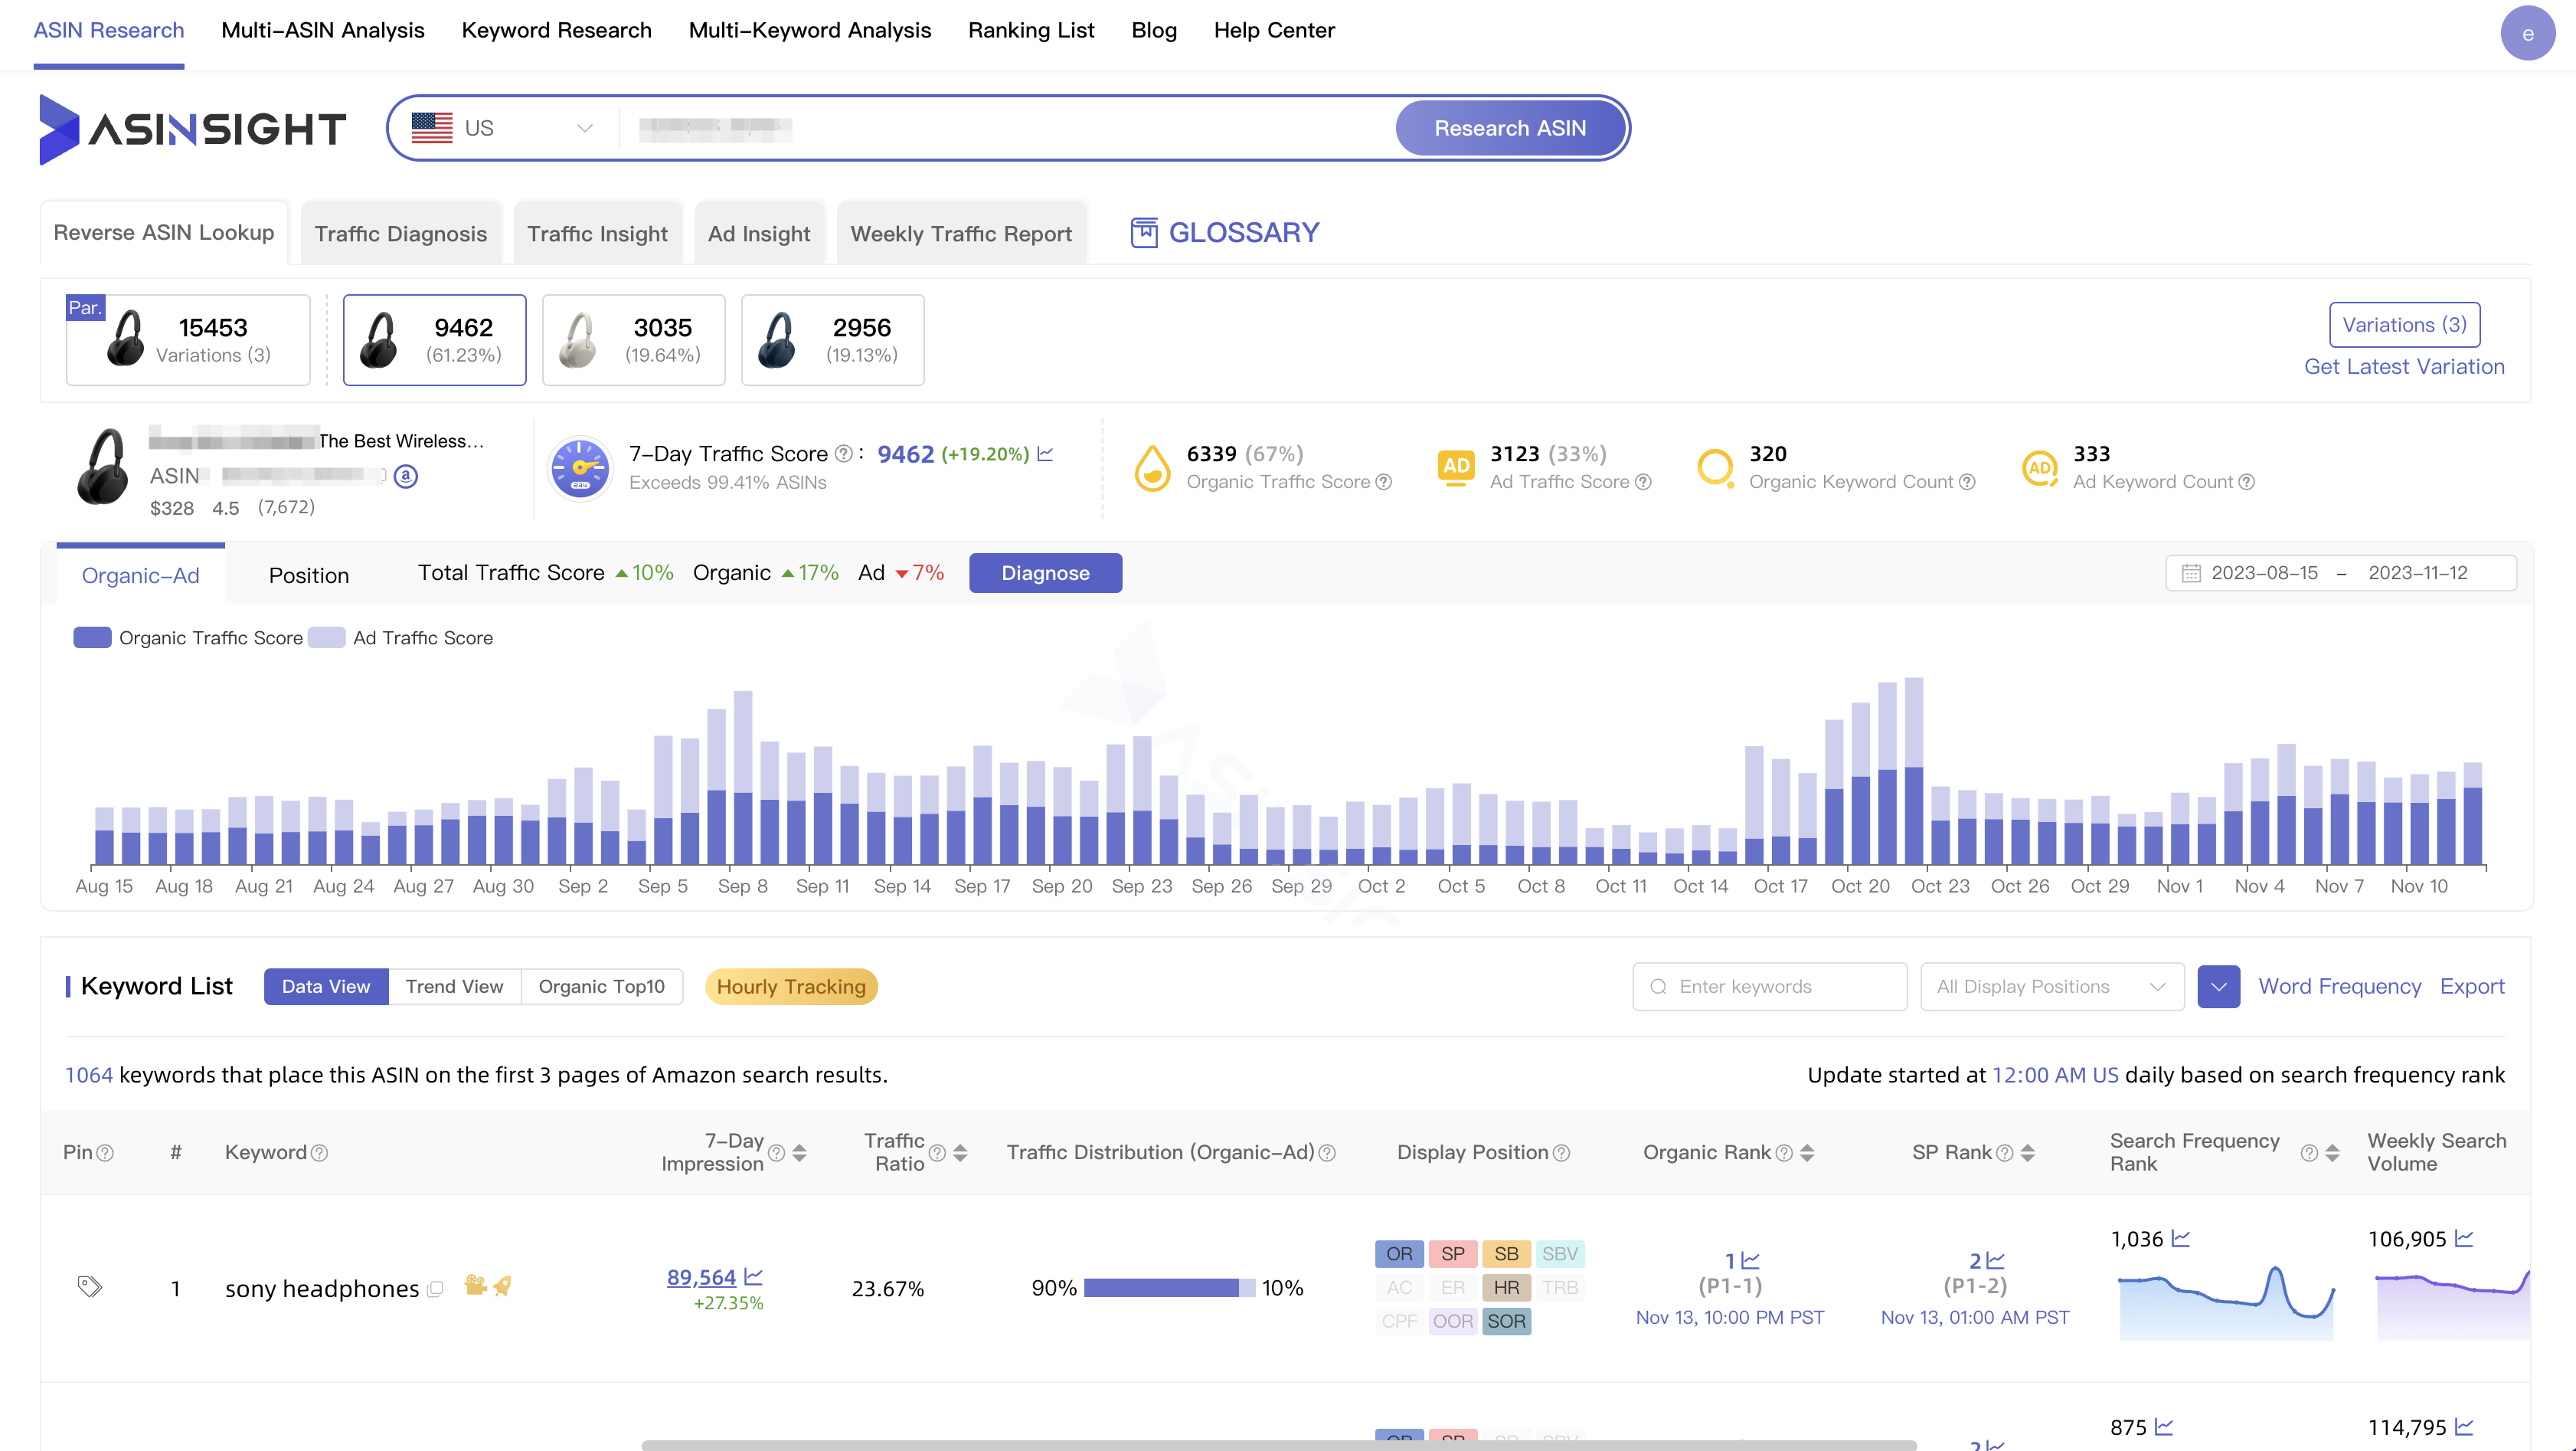Image resolution: width=2576 pixels, height=1451 pixels.
Task: Click help icon beside Ad Keyword Count
Action: (x=2246, y=483)
